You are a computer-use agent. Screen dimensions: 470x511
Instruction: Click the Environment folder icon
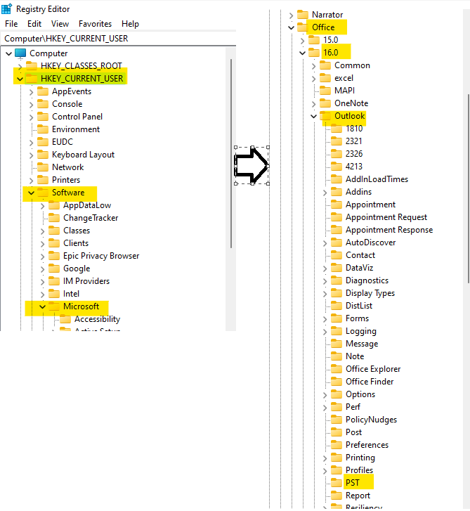click(43, 129)
